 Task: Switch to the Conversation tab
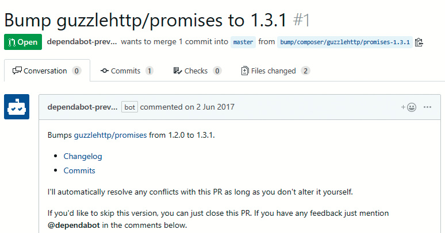click(x=45, y=71)
